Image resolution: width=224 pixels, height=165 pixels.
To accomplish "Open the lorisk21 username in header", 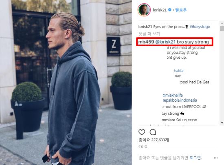I will point(160,10).
